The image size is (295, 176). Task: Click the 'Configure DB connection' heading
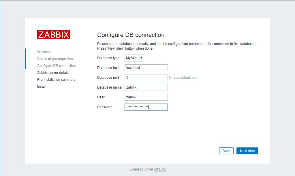(131, 35)
